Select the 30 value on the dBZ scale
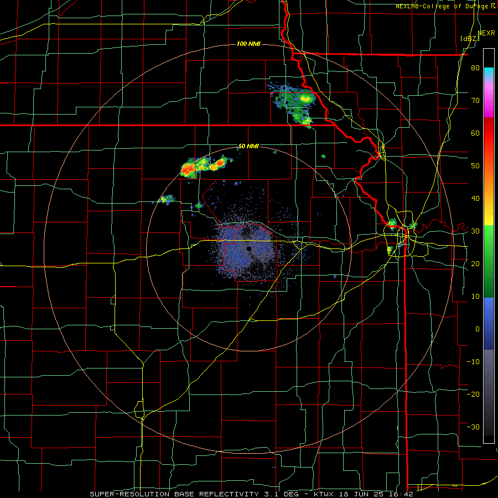Image resolution: width=498 pixels, height=498 pixels. pos(475,231)
